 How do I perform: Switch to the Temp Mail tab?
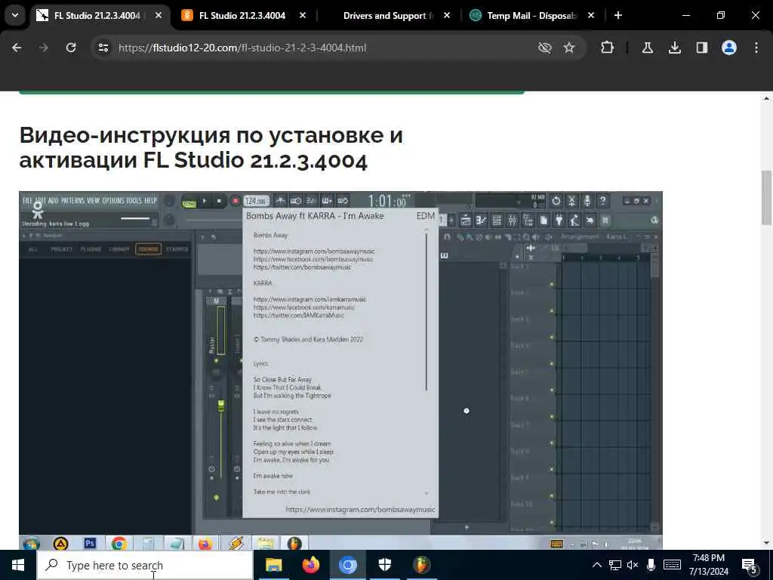[531, 16]
